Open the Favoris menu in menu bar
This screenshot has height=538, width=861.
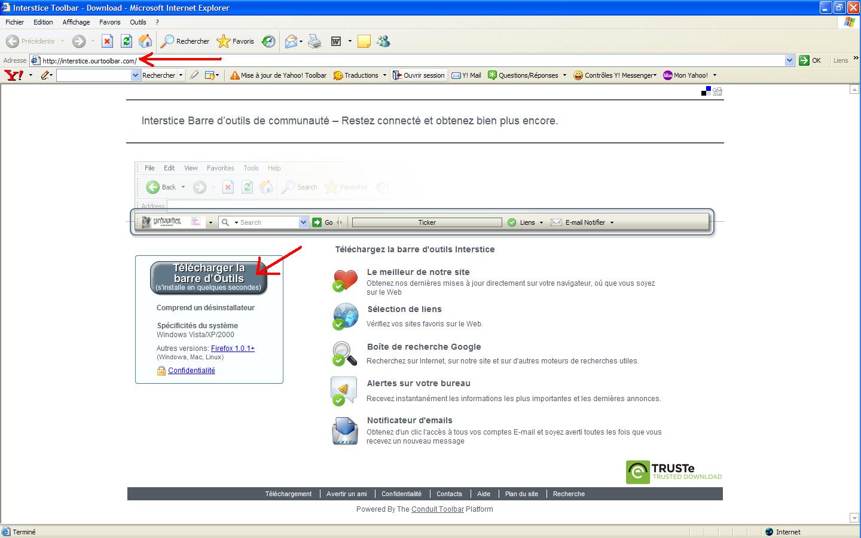tap(110, 22)
